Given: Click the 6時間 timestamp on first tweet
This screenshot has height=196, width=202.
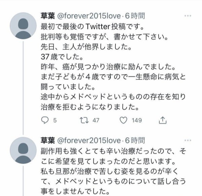Looking at the screenshot, I should coord(136,15).
